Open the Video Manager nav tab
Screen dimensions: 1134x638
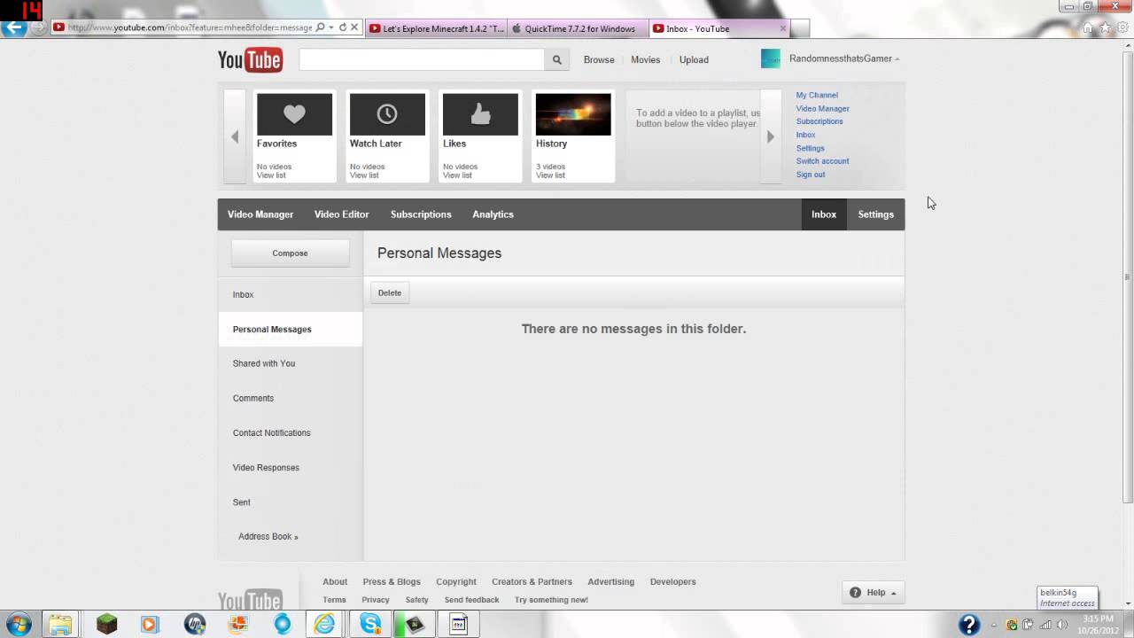260,214
